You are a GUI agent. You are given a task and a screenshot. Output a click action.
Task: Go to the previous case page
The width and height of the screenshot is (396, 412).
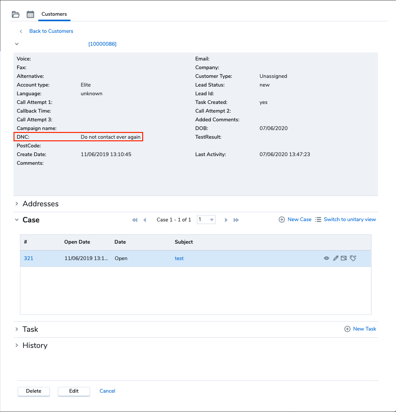[x=145, y=220]
